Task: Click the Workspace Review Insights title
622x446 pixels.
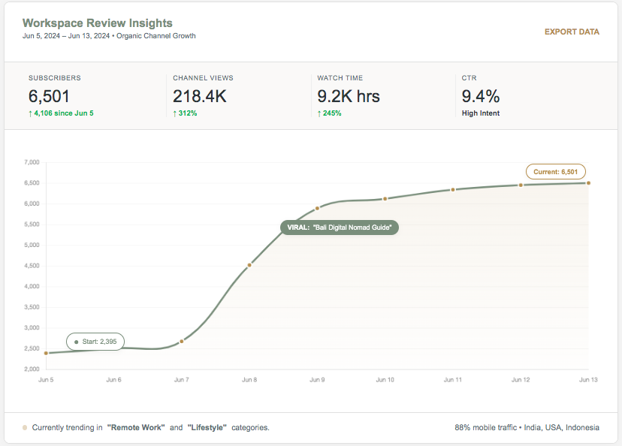Action: (98, 23)
